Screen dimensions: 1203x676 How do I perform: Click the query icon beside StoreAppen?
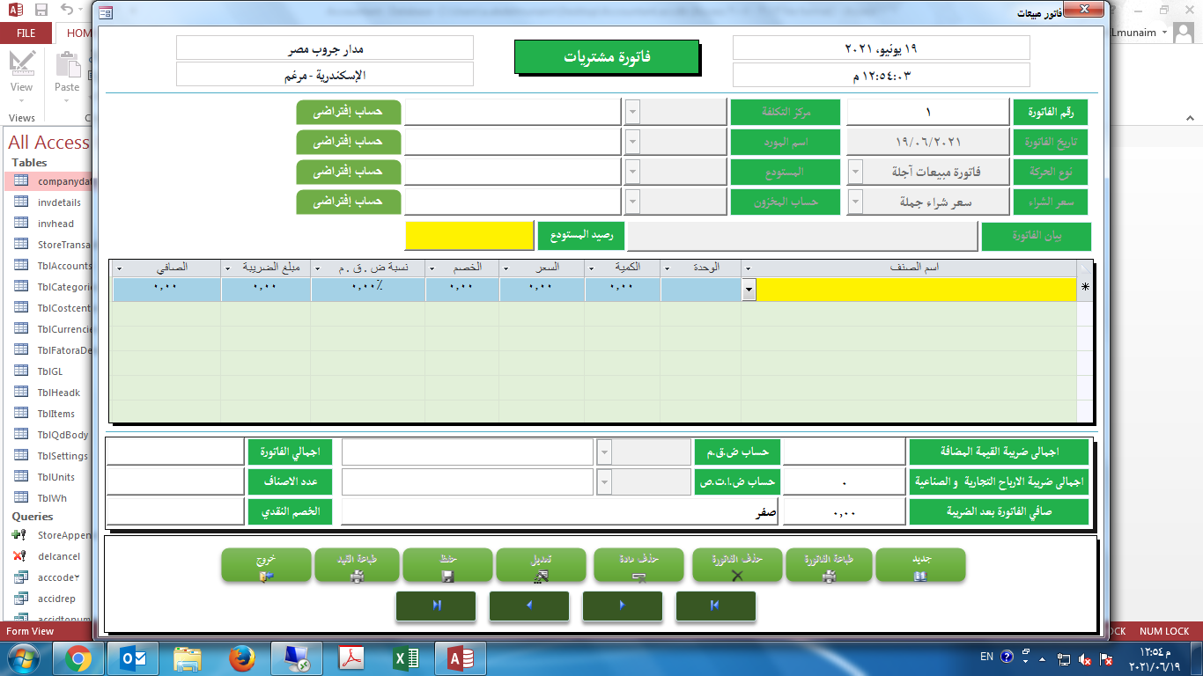coord(19,535)
